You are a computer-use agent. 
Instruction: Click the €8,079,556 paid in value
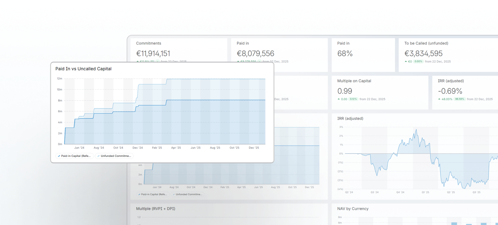pyautogui.click(x=255, y=53)
